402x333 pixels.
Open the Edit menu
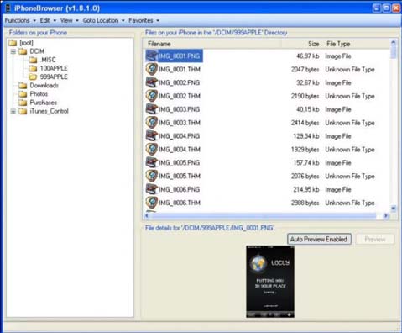48,20
